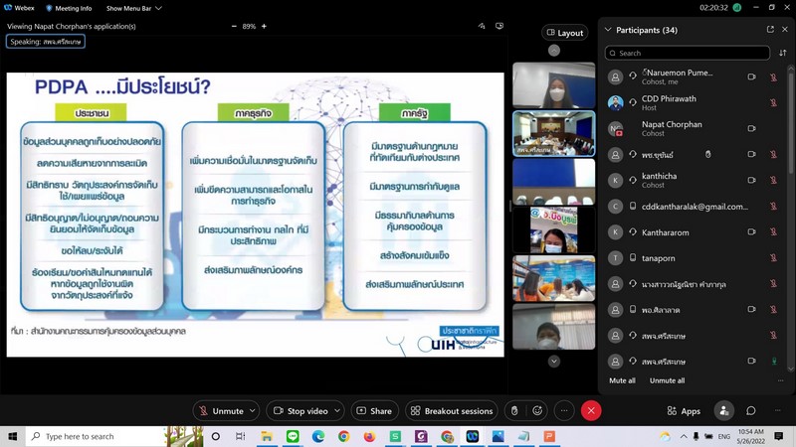Close the Participants panel
796x447 pixels.
pos(785,30)
